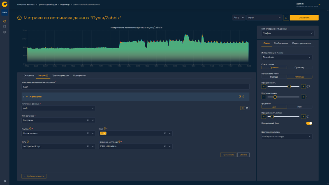Image resolution: width=329 pixels, height=185 pixels.
Task: Click the drag handle of query A
Action: click(x=23, y=97)
